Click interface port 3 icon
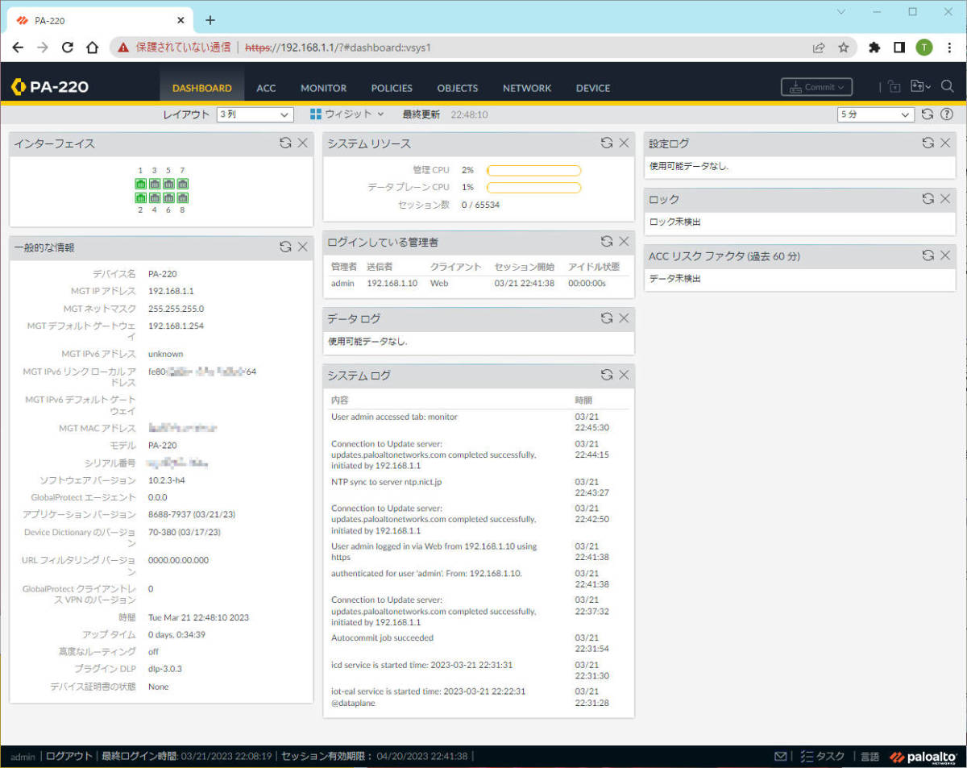967x768 pixels. [x=155, y=184]
